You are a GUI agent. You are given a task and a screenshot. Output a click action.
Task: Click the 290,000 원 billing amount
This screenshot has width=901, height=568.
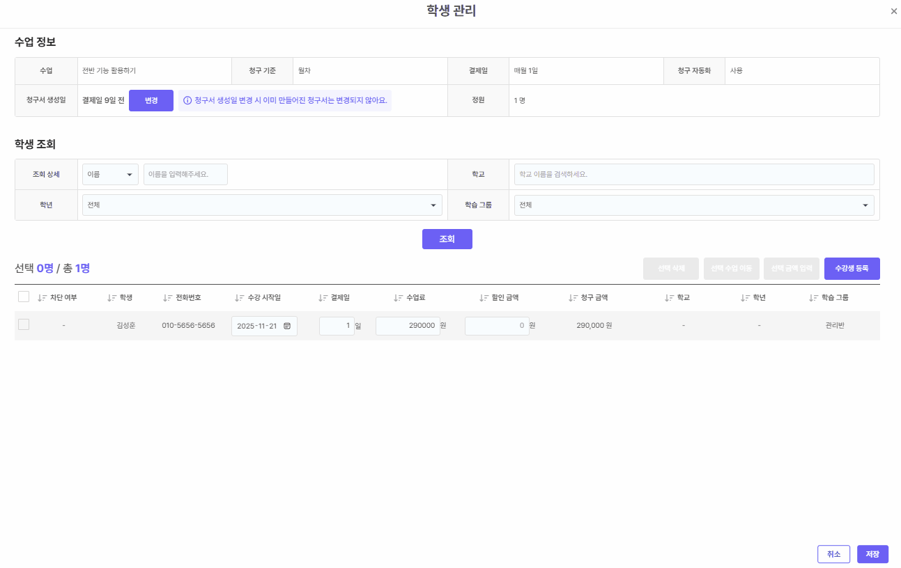(594, 325)
